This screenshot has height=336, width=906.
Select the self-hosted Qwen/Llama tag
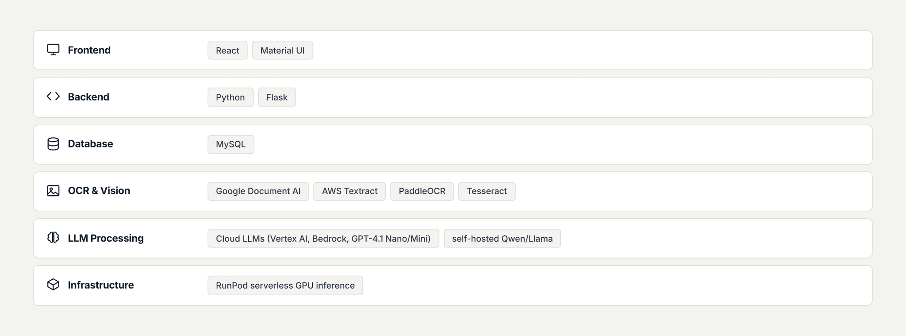503,239
